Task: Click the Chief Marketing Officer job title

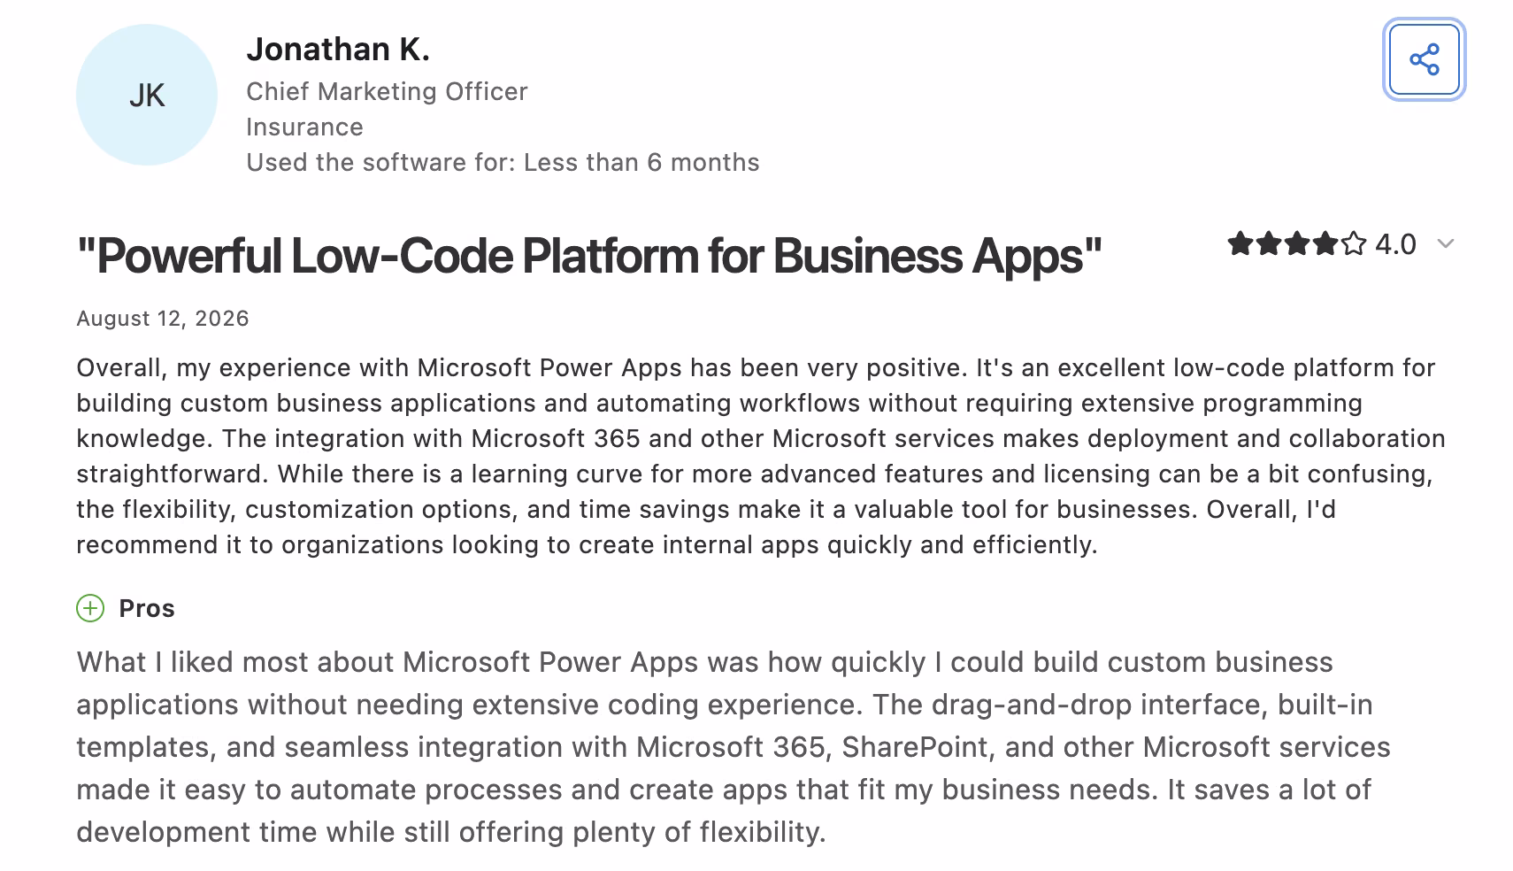Action: (x=387, y=91)
